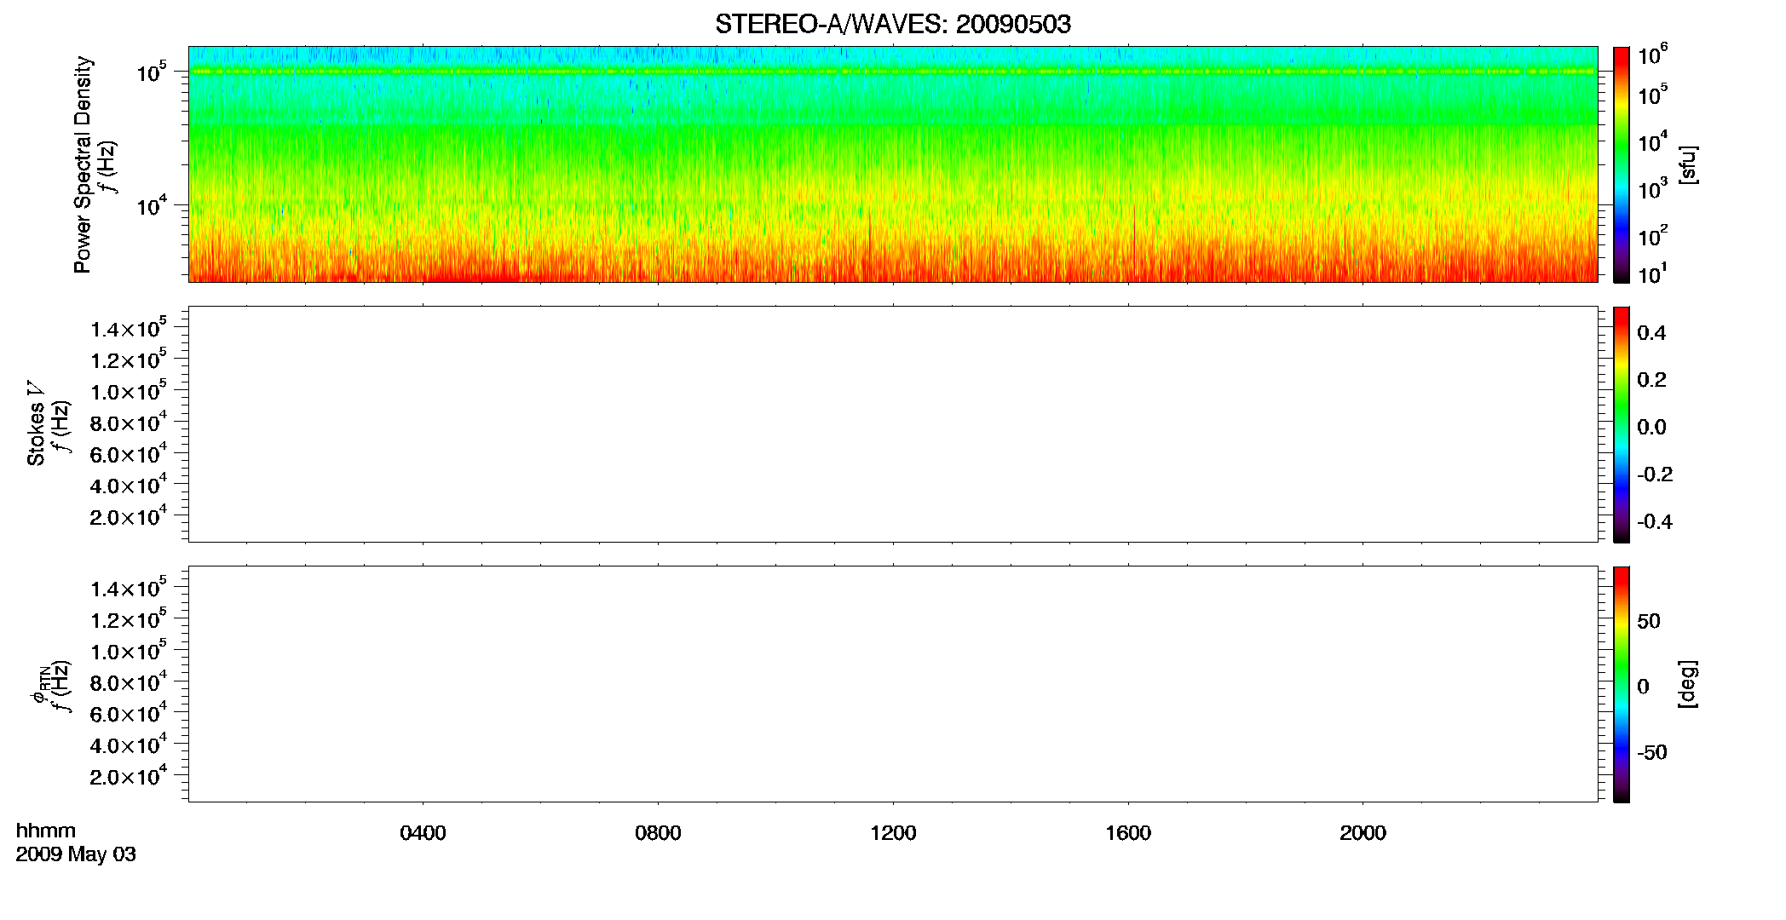The image size is (1786, 920).
Task: Click inside the empty φRTN plot panel
Action: pos(893,684)
